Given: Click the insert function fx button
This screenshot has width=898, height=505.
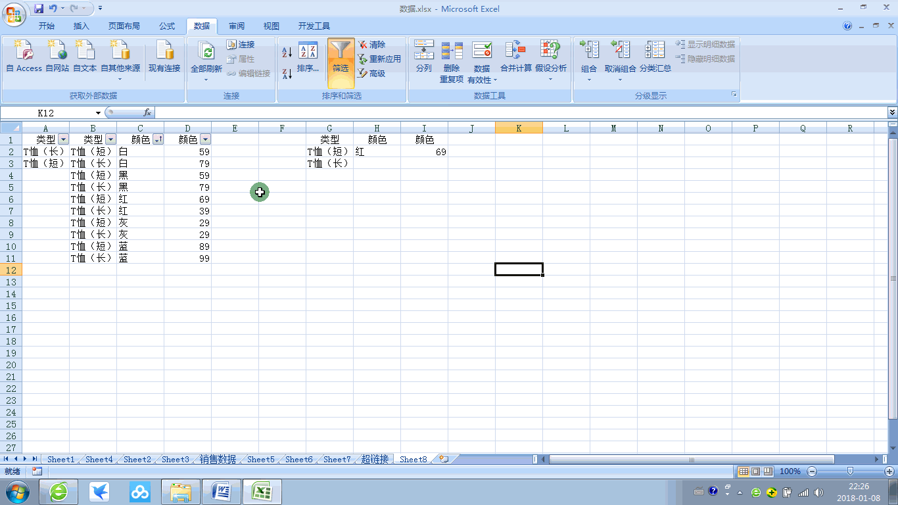Looking at the screenshot, I should (147, 113).
